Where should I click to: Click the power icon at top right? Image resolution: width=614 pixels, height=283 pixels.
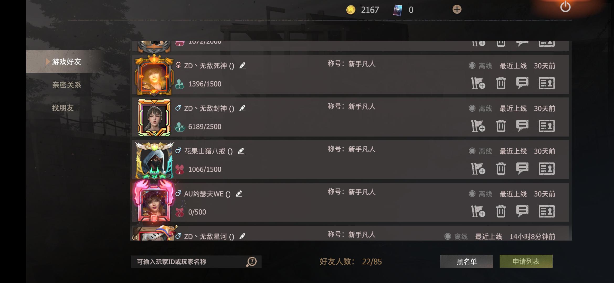click(x=565, y=7)
